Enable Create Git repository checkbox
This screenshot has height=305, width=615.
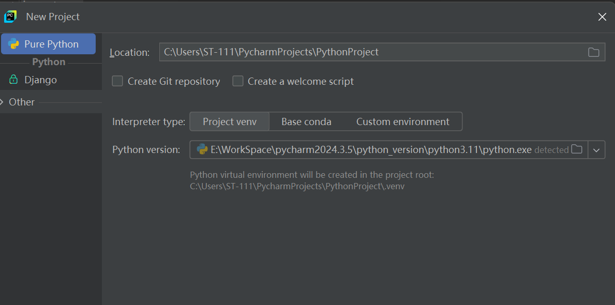pos(117,81)
